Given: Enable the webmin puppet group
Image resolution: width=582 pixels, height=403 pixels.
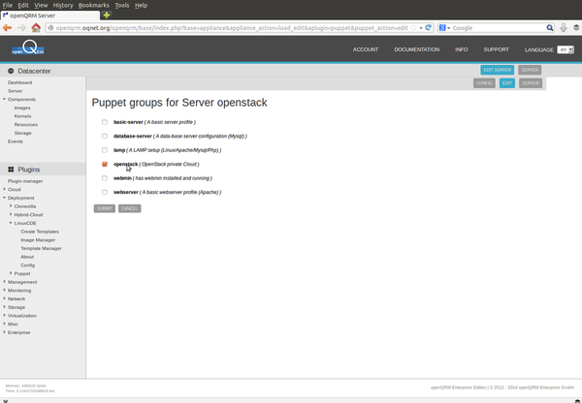Looking at the screenshot, I should click(x=105, y=178).
